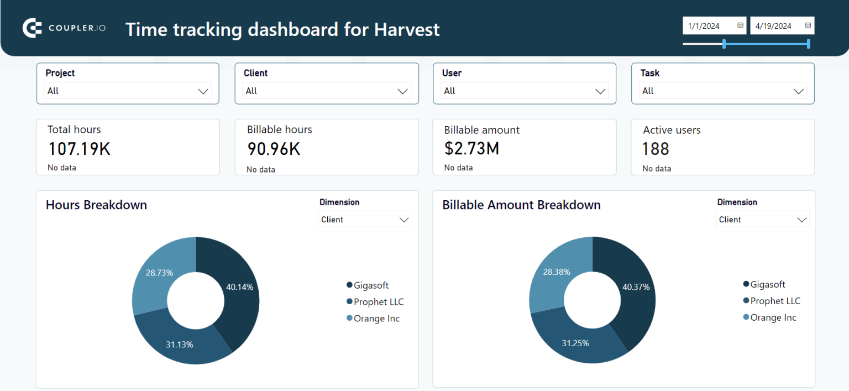Open calendar picker for start date 1/1/2024
The width and height of the screenshot is (849, 391).
740,25
